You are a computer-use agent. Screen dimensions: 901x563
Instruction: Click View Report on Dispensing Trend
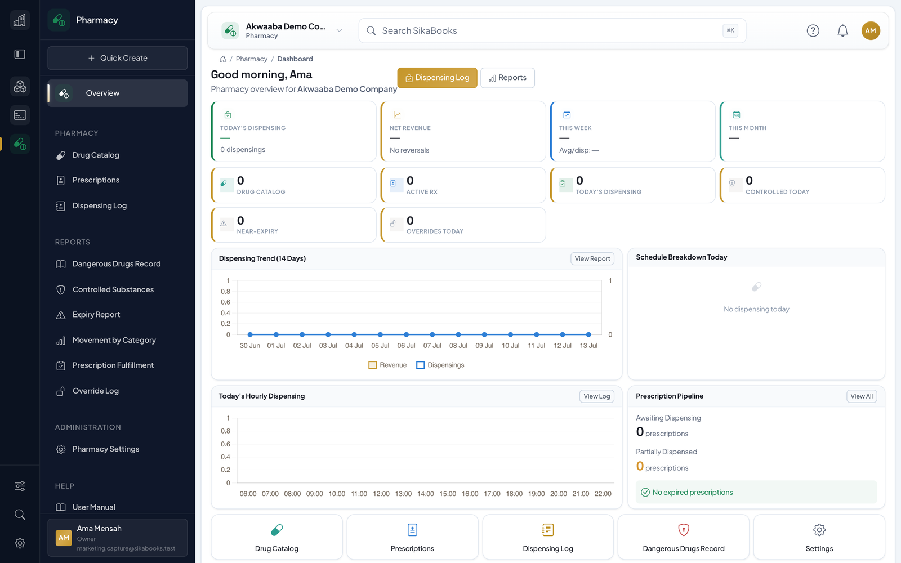tap(592, 258)
